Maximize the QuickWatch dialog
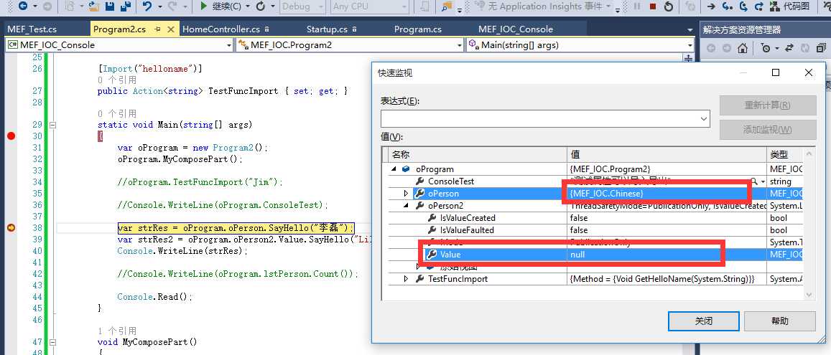 (x=776, y=72)
